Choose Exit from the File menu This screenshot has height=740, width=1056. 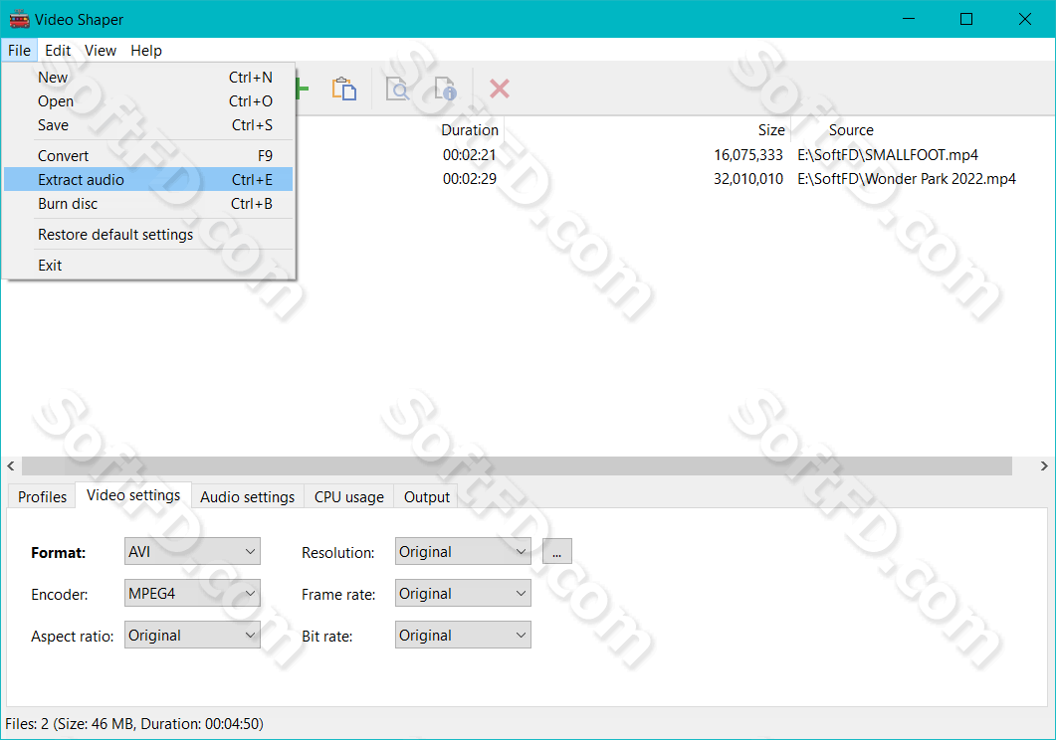click(x=149, y=265)
